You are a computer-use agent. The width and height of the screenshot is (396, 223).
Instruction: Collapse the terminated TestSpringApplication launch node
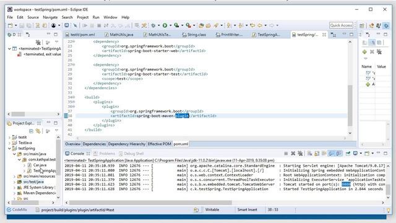click(x=10, y=48)
